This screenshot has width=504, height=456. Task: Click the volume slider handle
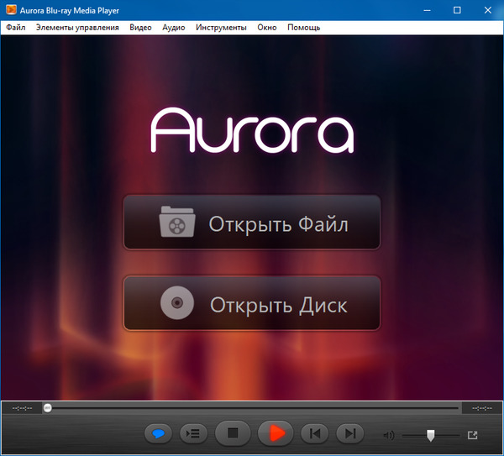[x=431, y=435]
